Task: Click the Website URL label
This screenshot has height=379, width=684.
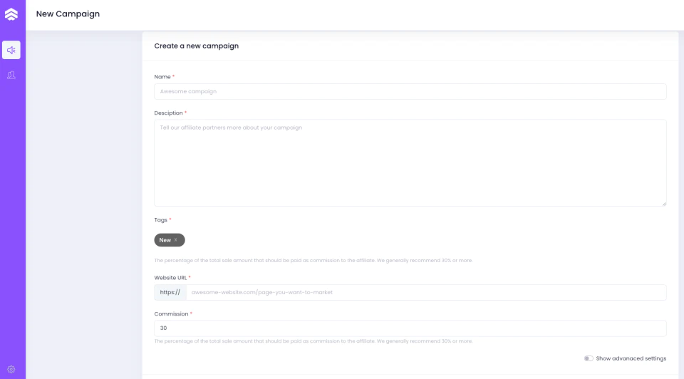Action: coord(170,278)
